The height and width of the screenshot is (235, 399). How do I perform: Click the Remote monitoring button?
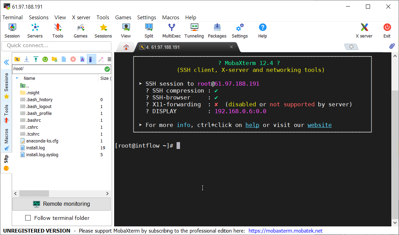click(x=62, y=204)
